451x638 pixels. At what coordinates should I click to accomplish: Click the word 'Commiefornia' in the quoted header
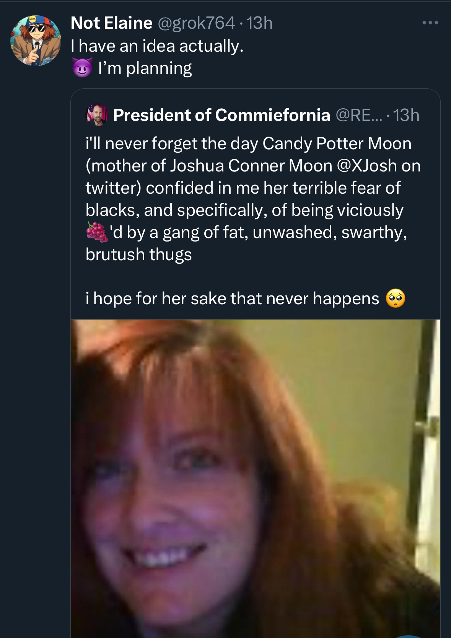coord(272,115)
